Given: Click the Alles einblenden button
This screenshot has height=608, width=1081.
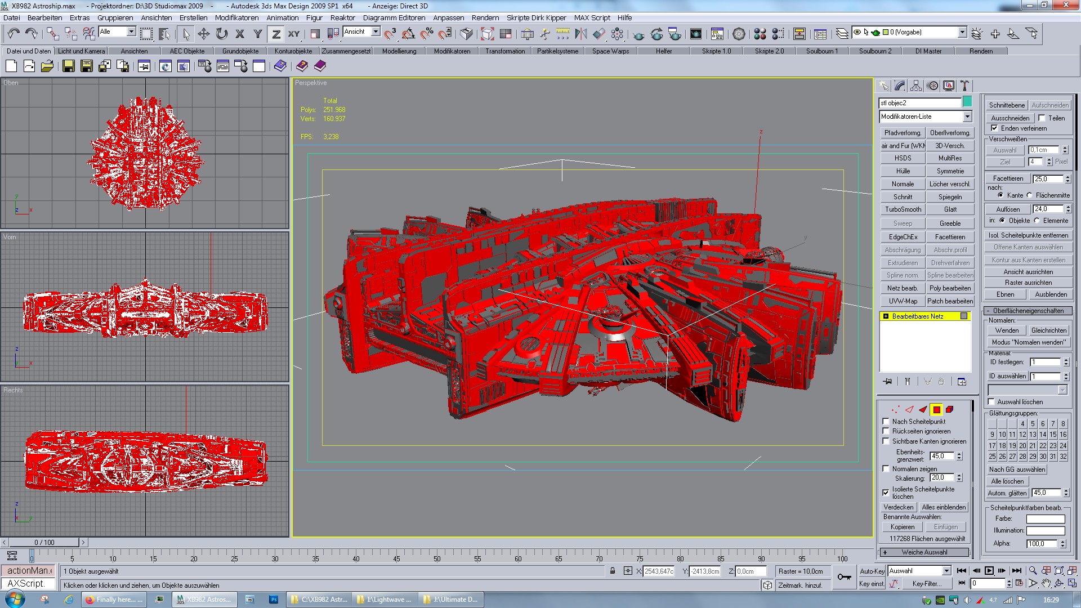Looking at the screenshot, I should pos(944,507).
